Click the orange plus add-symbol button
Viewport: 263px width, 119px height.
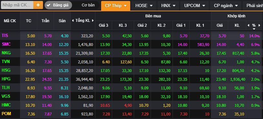pos(38,5)
